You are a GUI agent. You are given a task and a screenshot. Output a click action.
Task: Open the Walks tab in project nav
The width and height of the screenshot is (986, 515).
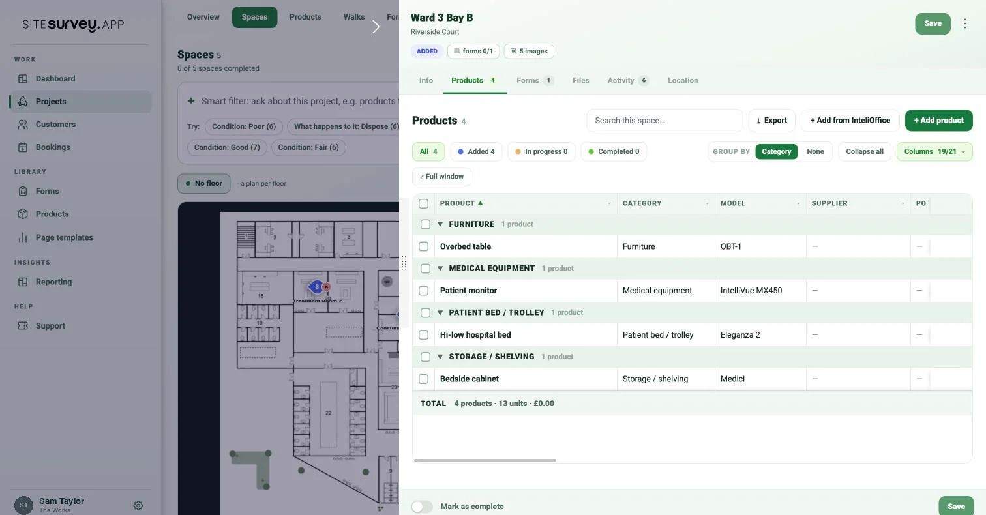coord(354,17)
